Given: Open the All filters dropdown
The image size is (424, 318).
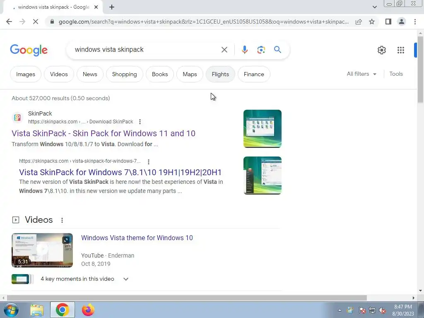Looking at the screenshot, I should 361,74.
